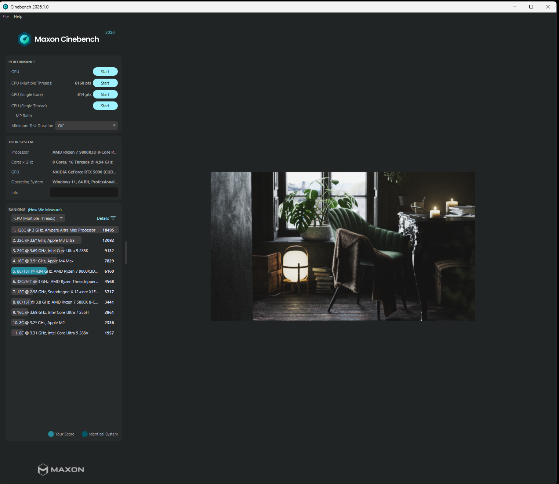Open the ranking CPU (Multiple Threads) dropdown

pos(38,218)
